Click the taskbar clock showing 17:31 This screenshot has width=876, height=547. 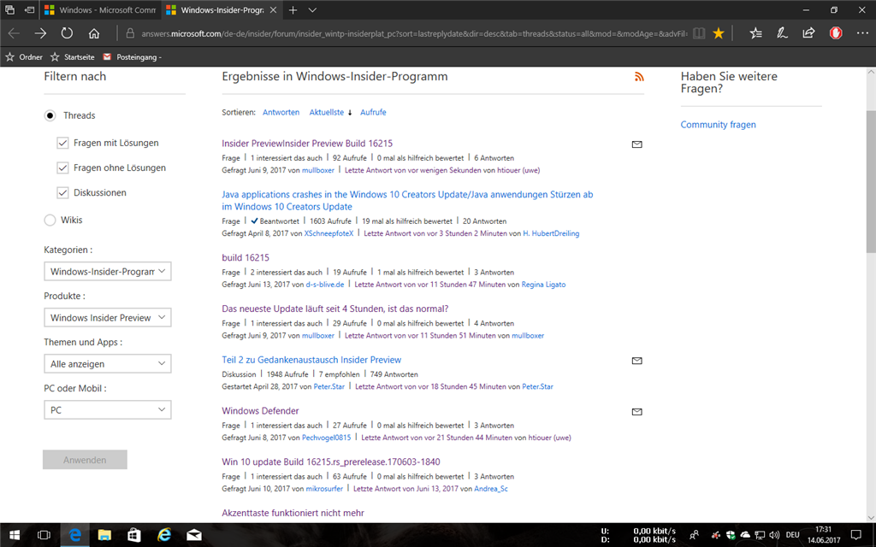(824, 535)
